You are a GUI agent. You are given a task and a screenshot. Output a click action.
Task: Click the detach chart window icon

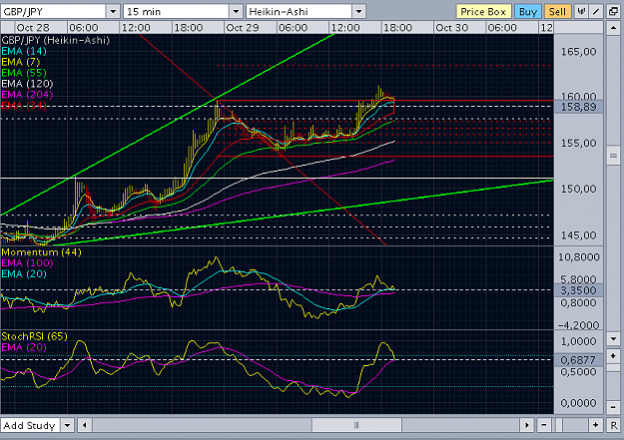[x=614, y=12]
